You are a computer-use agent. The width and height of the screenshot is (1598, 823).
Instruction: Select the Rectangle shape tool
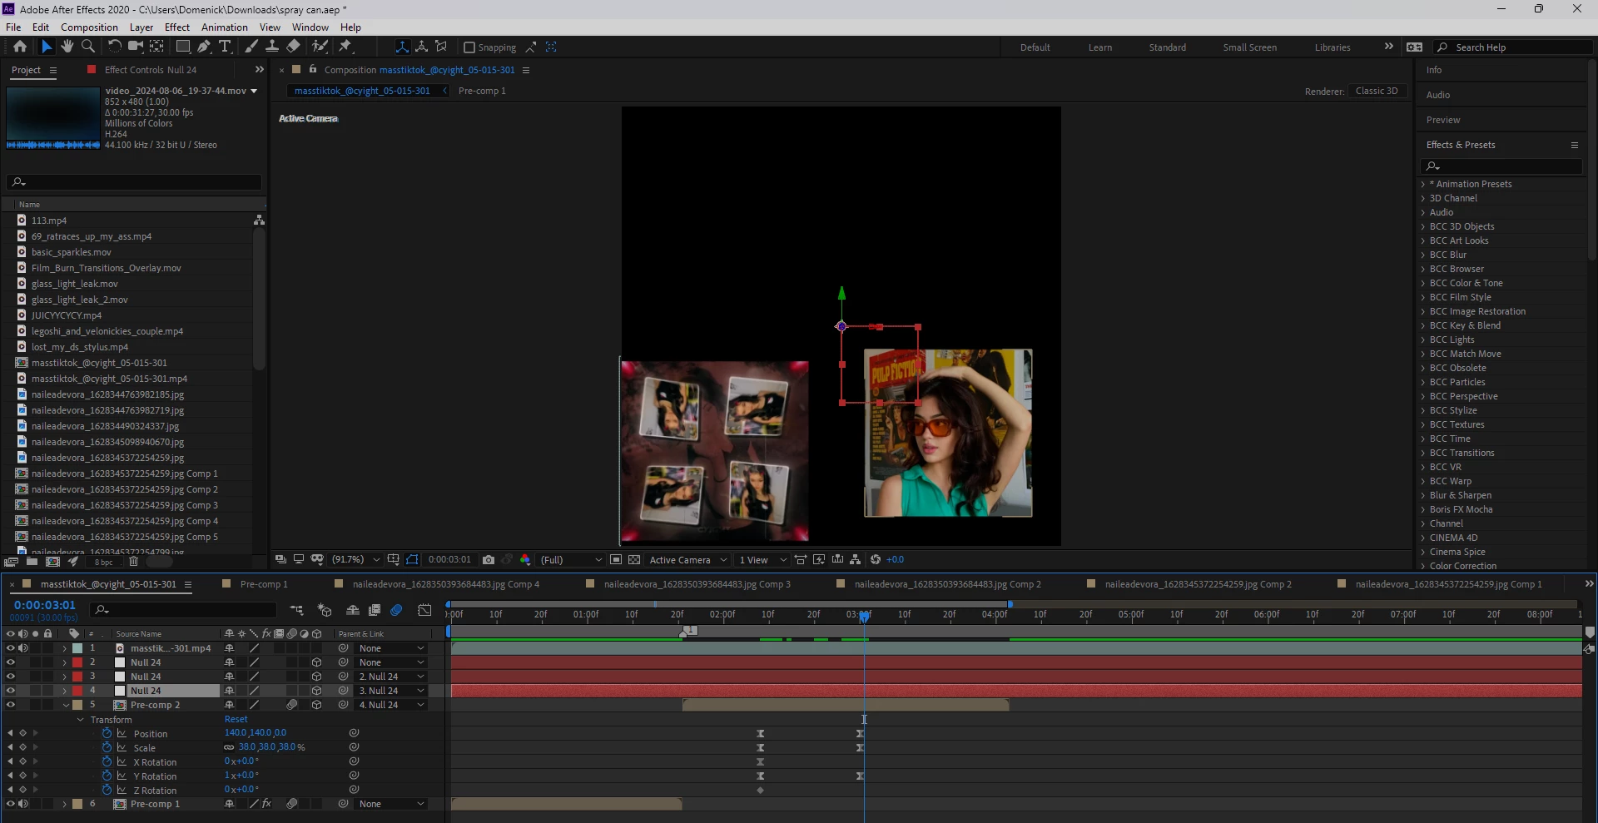(x=183, y=47)
